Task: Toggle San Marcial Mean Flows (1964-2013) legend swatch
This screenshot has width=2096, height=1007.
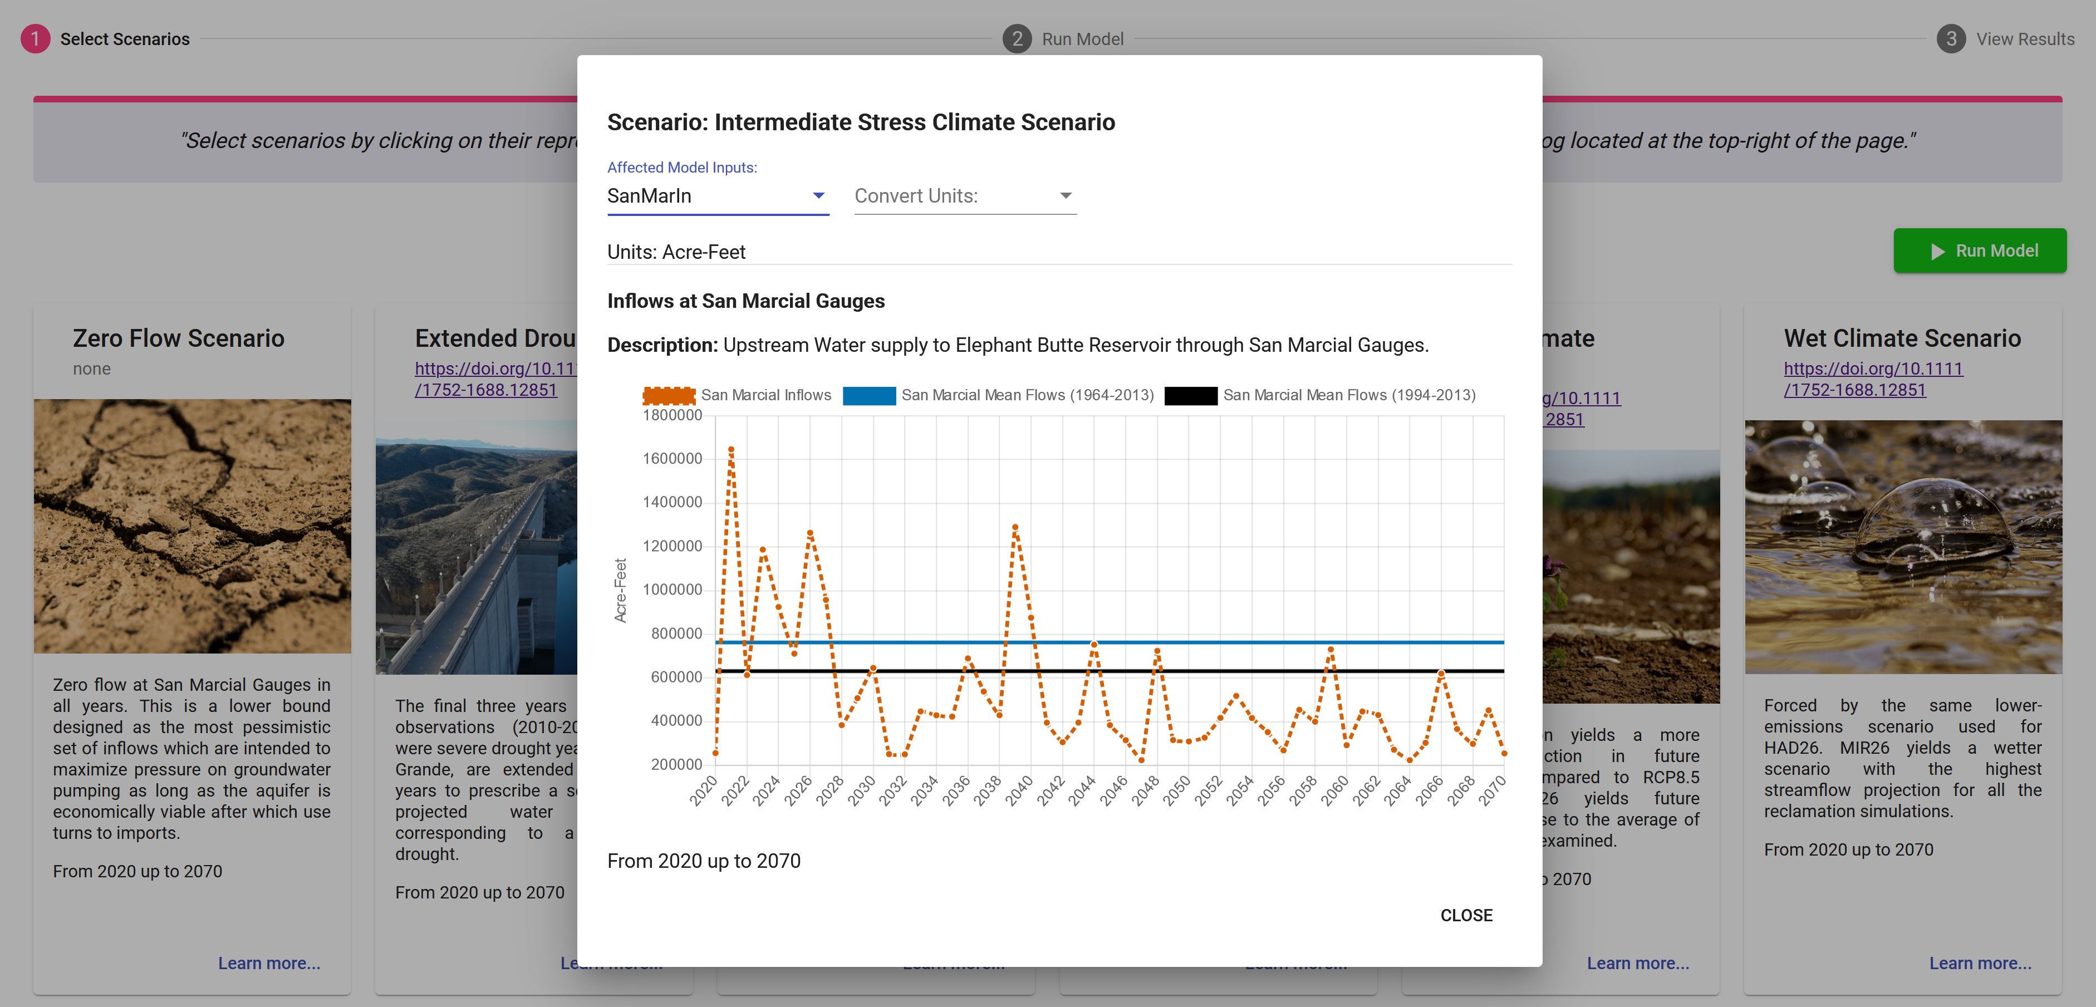Action: pyautogui.click(x=869, y=395)
